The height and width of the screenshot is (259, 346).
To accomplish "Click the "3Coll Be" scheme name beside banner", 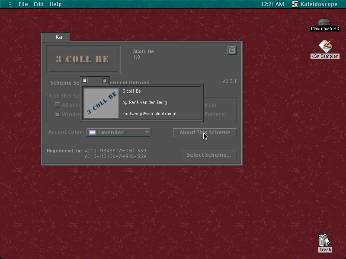I will tap(144, 51).
